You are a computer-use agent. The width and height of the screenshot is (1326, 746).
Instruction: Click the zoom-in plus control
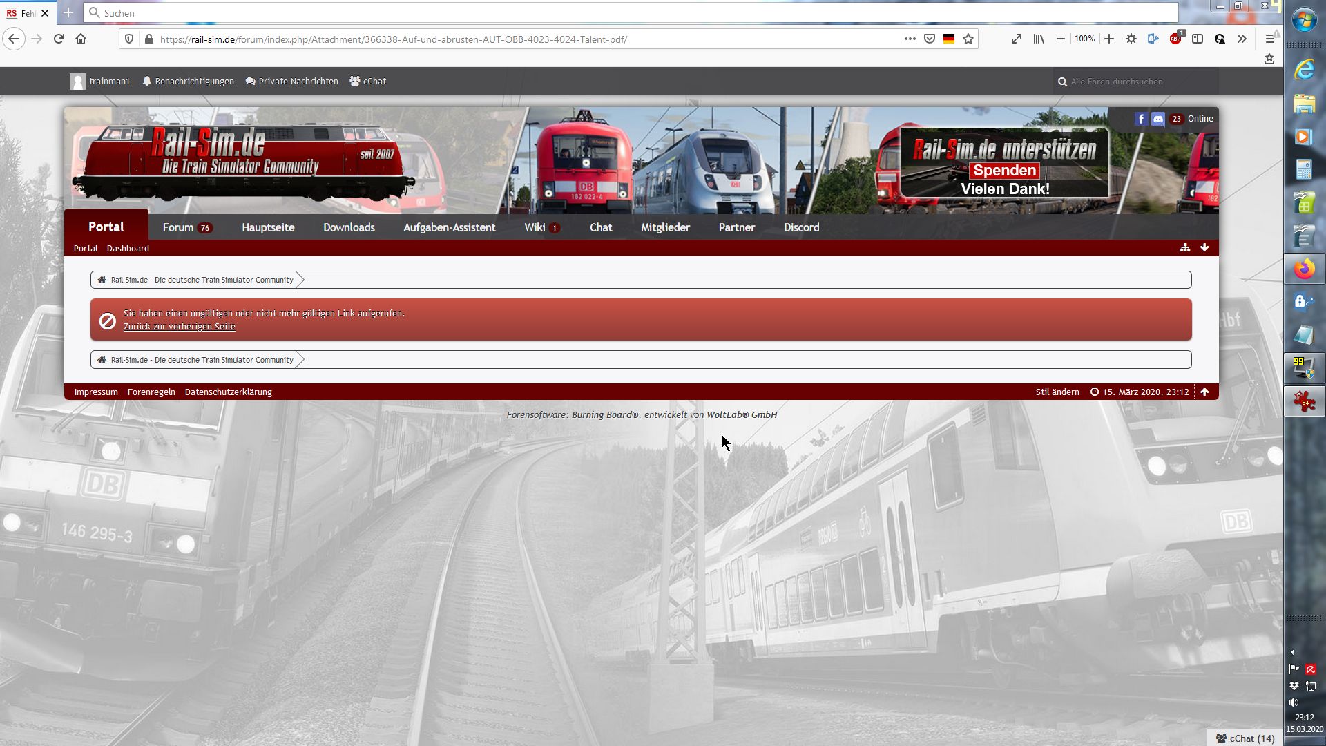pyautogui.click(x=1108, y=39)
